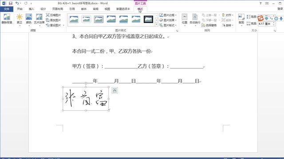
Task: Open 图片样式 group dialog launcher
Action: pyautogui.click(x=177, y=31)
